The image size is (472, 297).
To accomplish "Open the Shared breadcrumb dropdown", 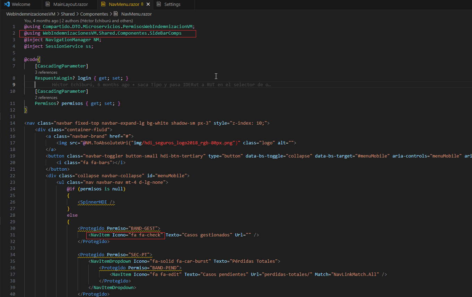I will click(68, 14).
